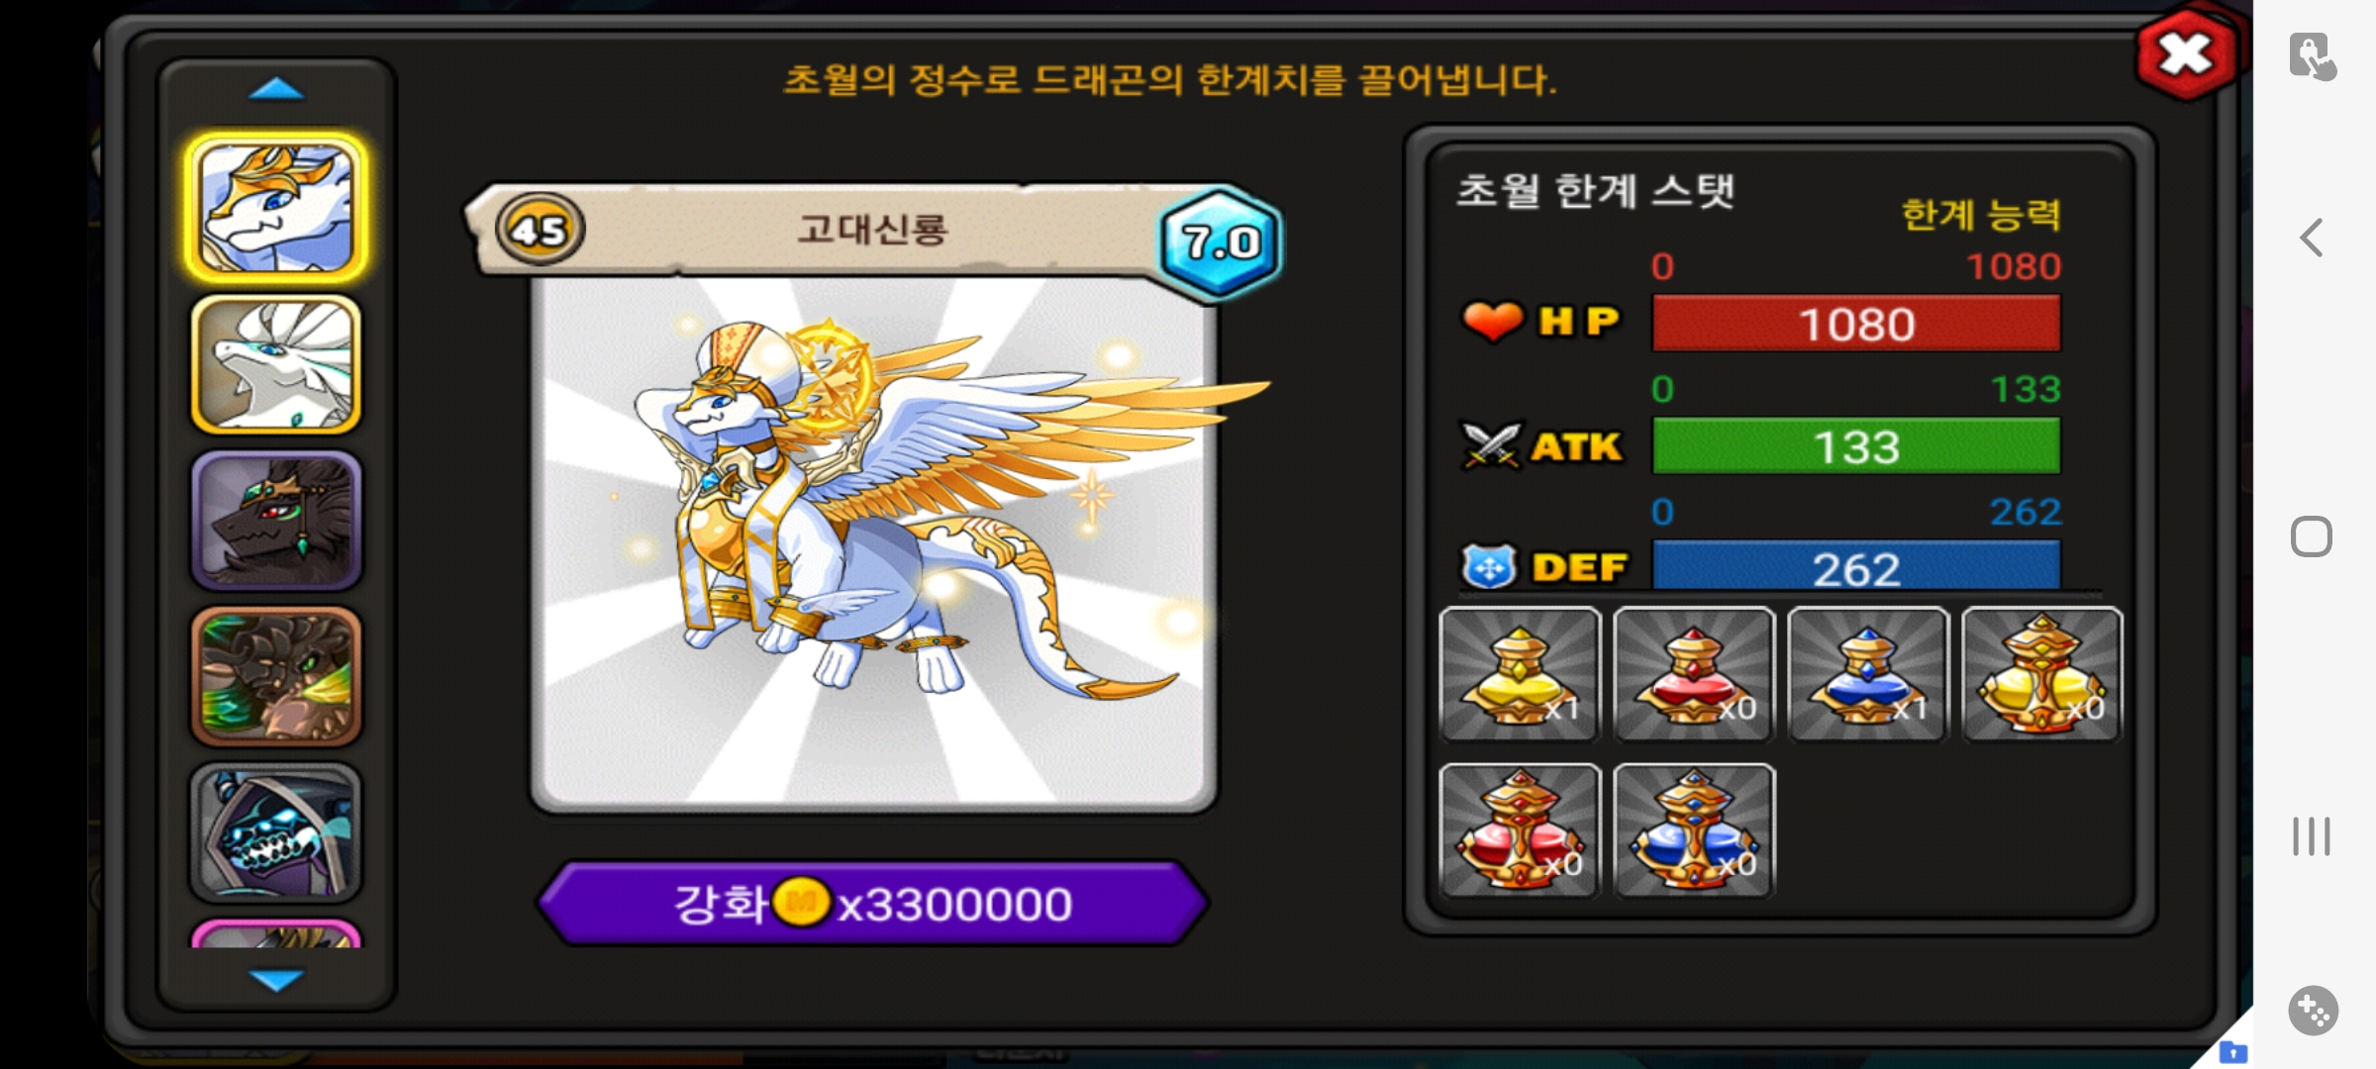Select the small yellow essence potion
Image resolution: width=2376 pixels, height=1069 pixels.
[x=1520, y=674]
